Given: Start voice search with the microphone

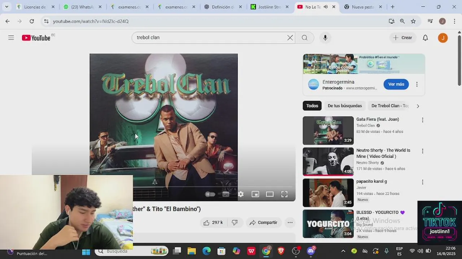Looking at the screenshot, I should point(325,38).
